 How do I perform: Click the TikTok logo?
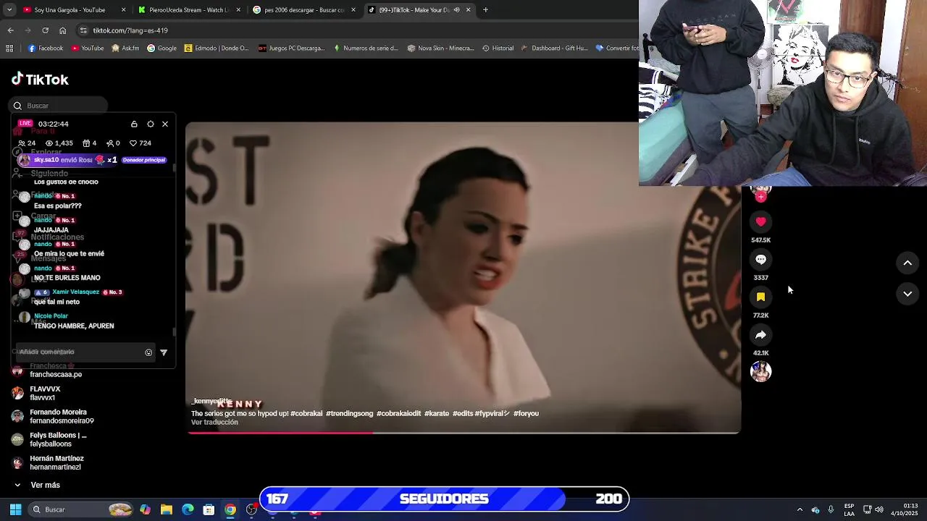40,80
